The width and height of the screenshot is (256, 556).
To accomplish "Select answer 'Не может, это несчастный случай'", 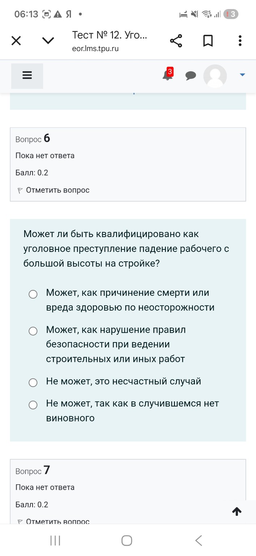I will [33, 382].
